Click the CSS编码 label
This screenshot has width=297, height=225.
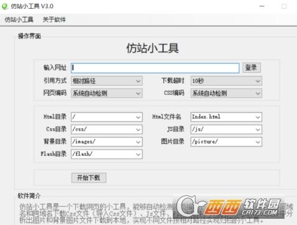pos(174,93)
